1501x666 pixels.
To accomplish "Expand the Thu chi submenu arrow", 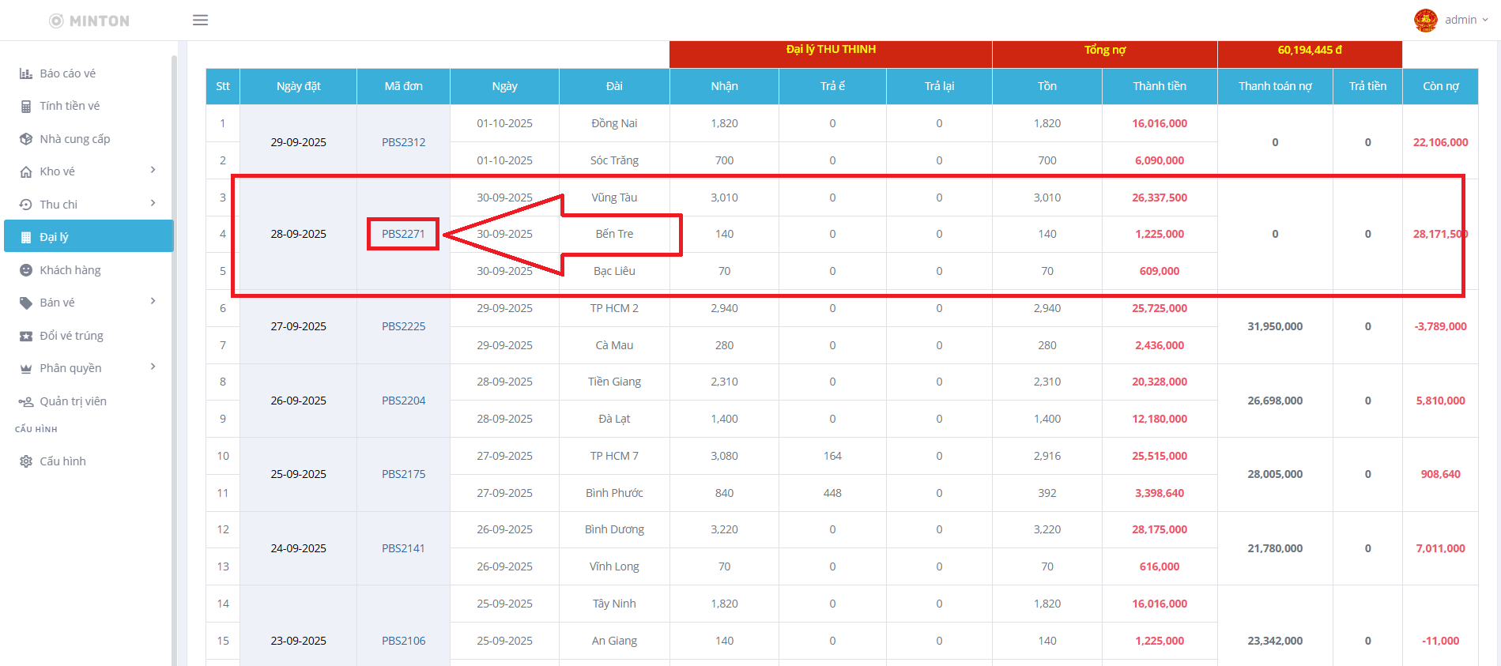I will 153,204.
